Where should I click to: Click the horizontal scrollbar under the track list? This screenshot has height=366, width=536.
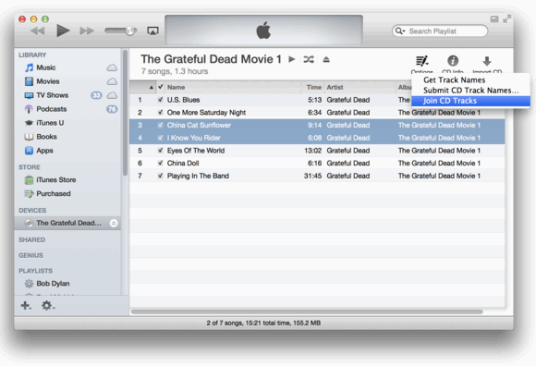(x=307, y=311)
